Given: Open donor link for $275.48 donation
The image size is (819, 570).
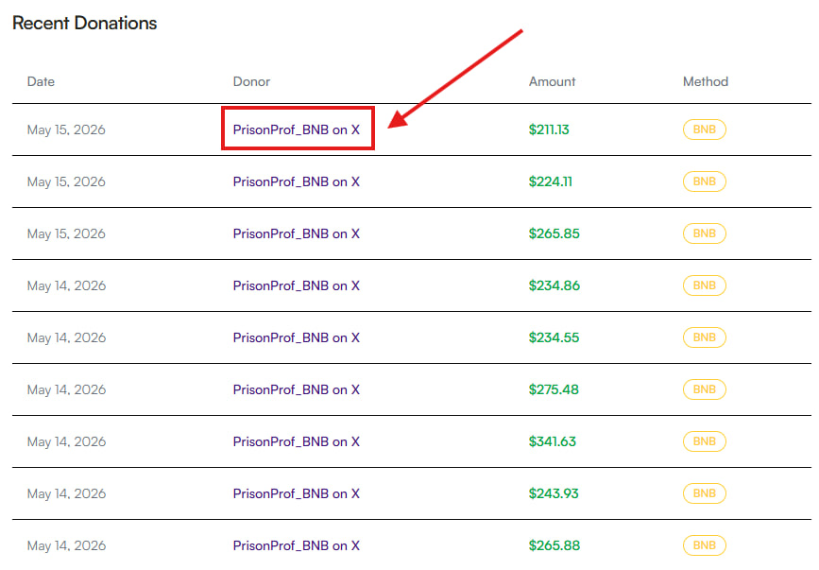Looking at the screenshot, I should click(x=297, y=389).
